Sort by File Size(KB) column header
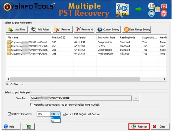 click(x=62, y=37)
